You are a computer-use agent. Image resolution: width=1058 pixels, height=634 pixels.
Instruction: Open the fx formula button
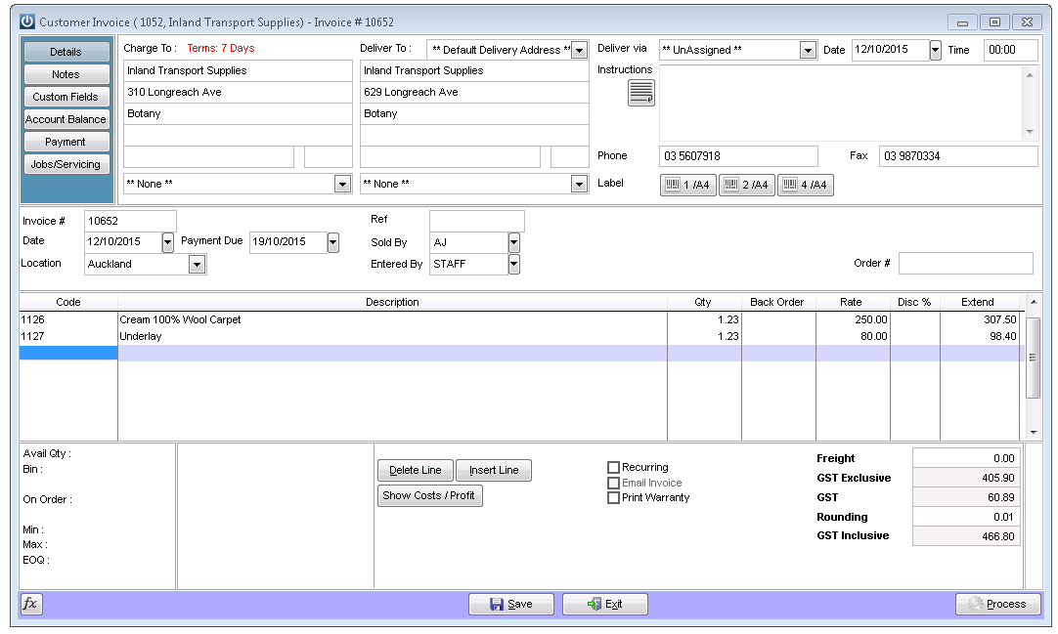(x=30, y=604)
